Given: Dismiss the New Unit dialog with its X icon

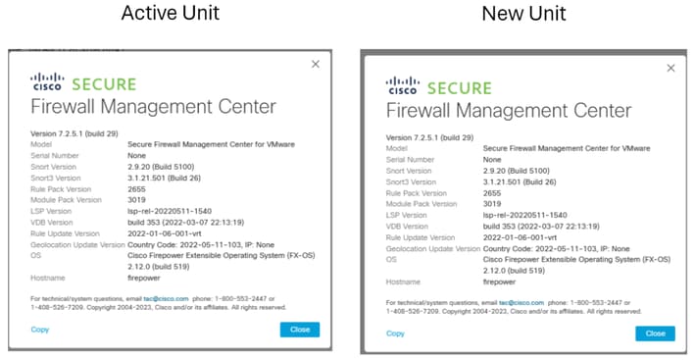Looking at the screenshot, I should [x=671, y=69].
